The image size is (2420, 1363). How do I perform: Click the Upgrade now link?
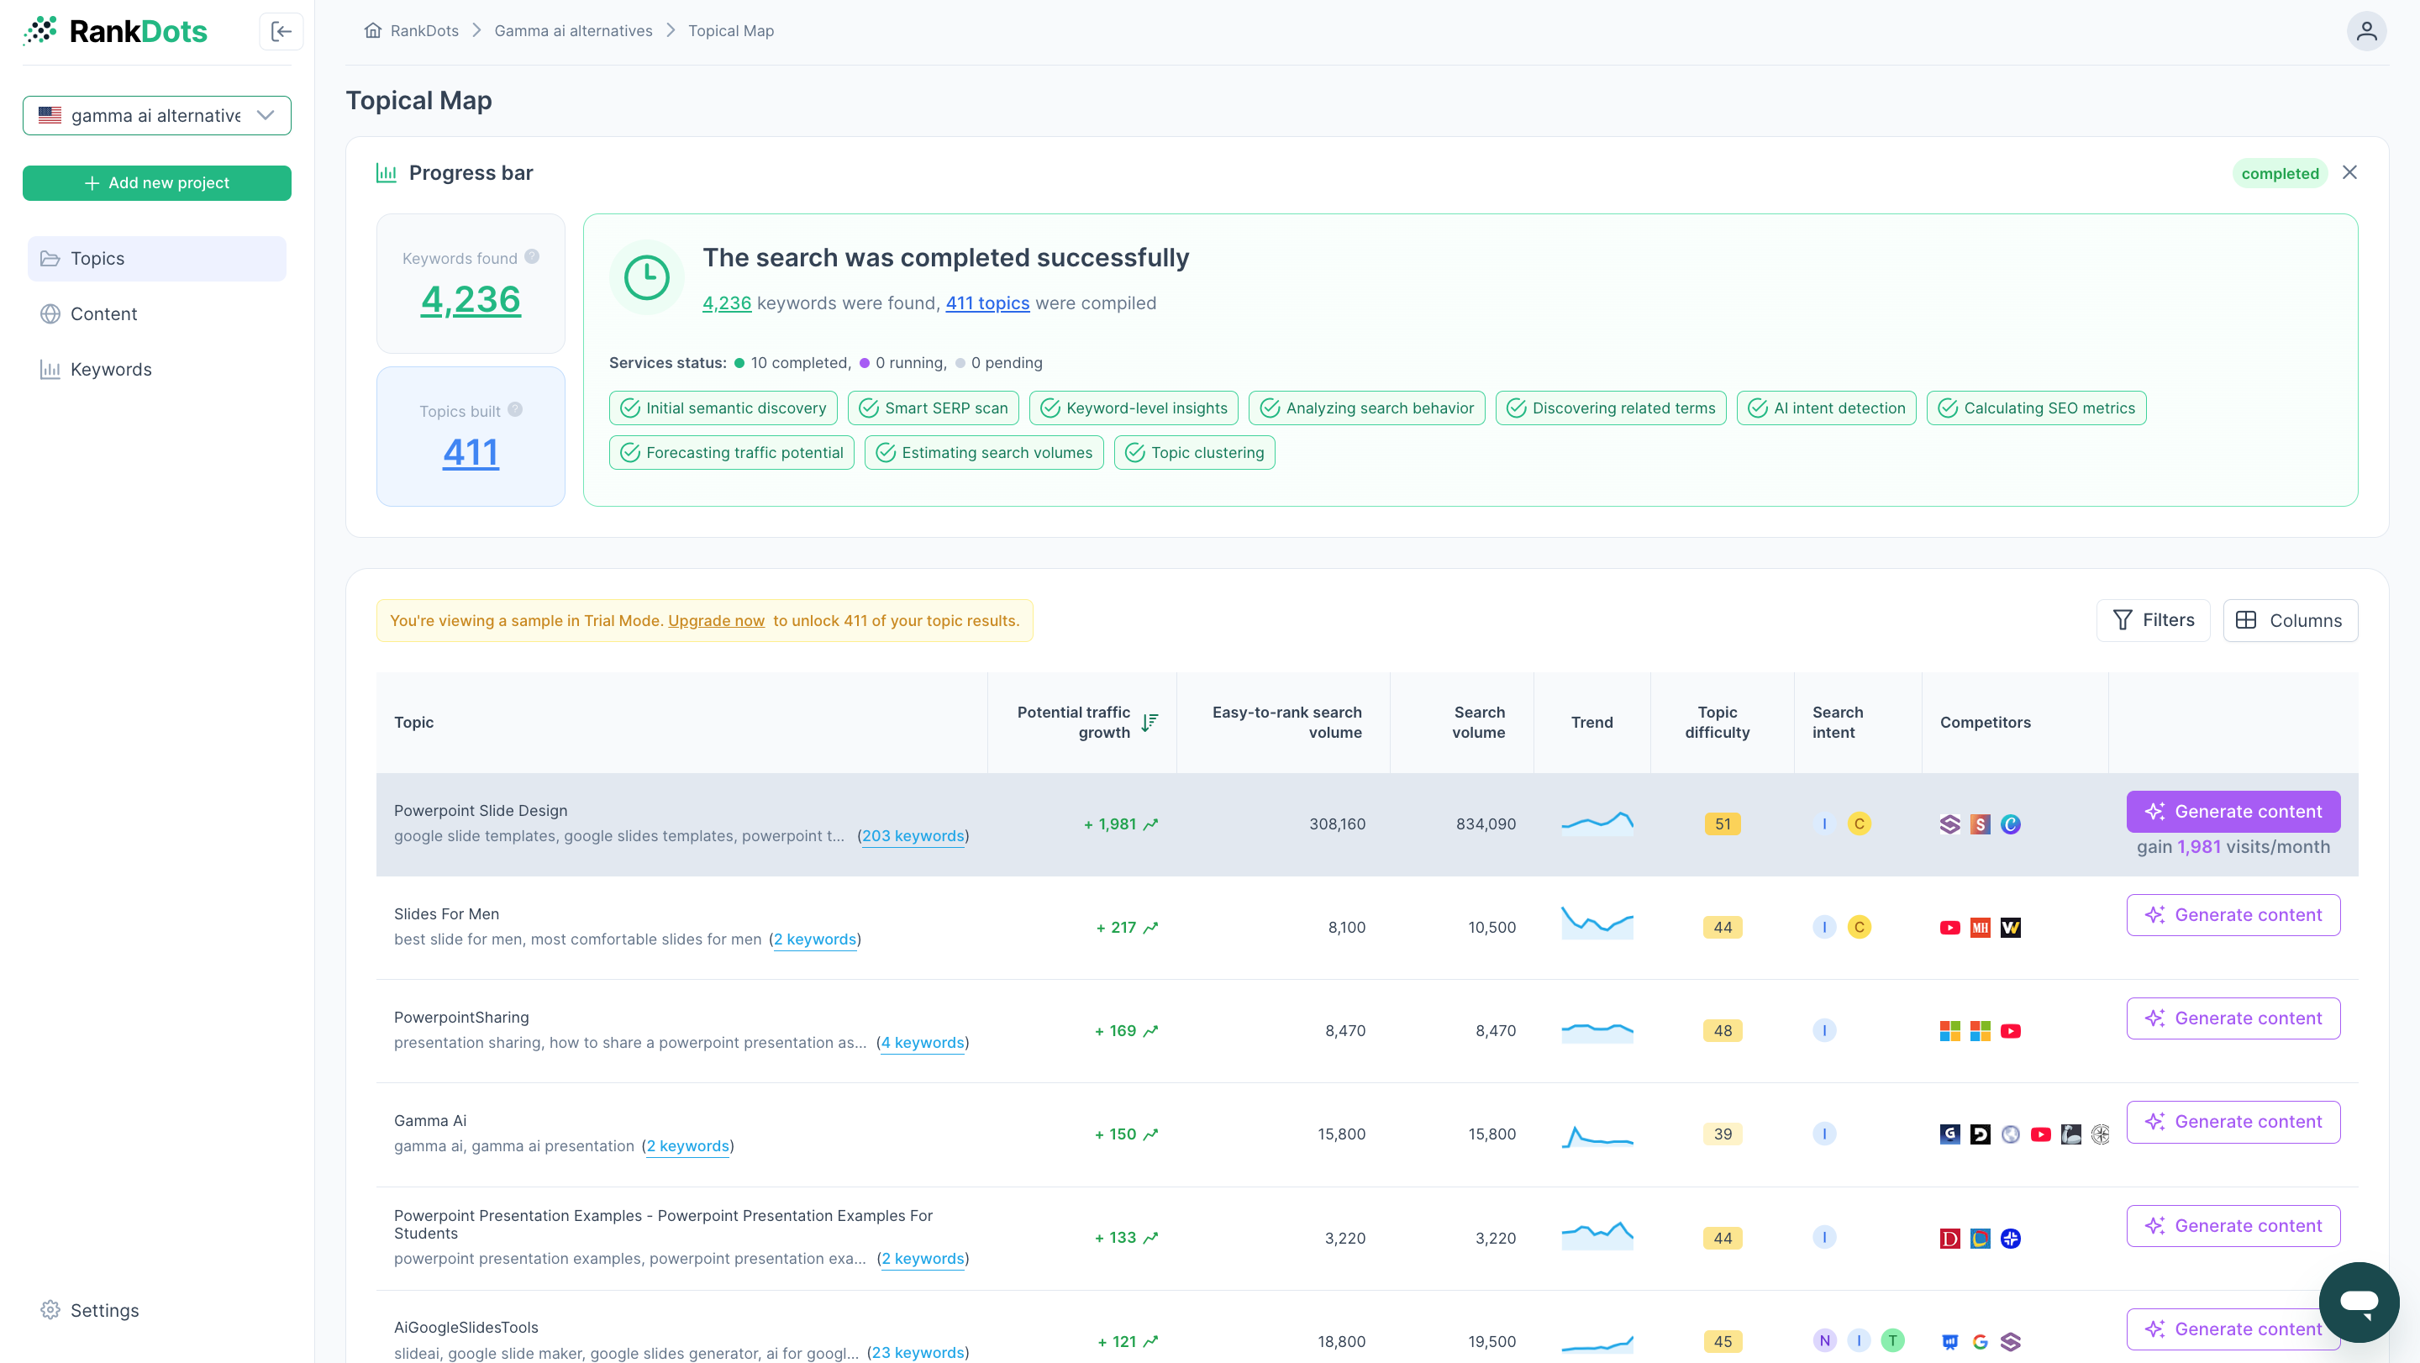(716, 620)
